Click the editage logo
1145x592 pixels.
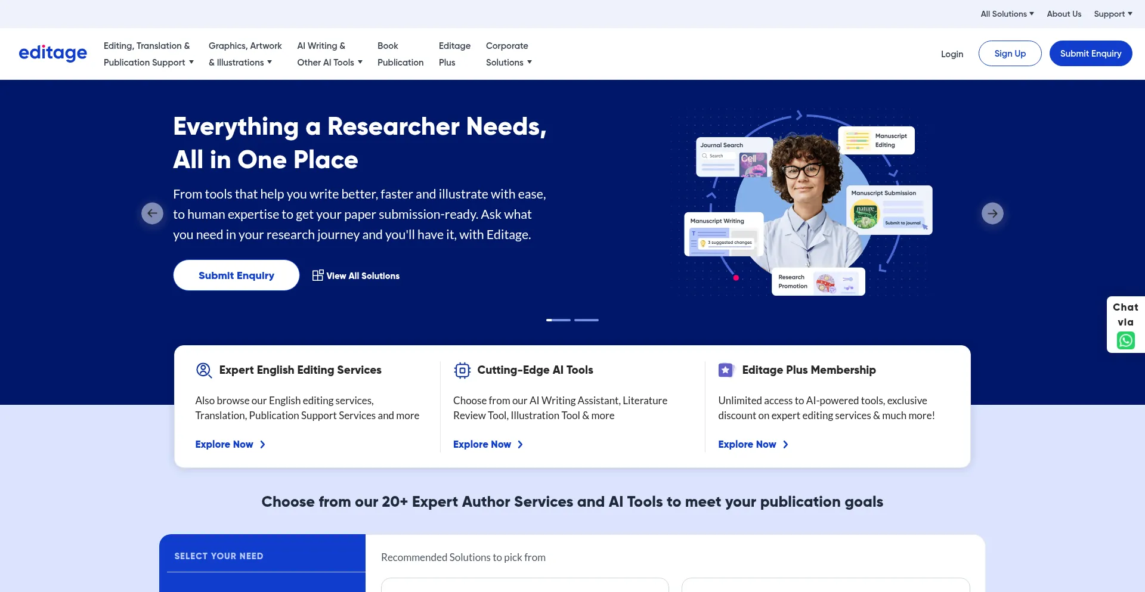click(53, 53)
